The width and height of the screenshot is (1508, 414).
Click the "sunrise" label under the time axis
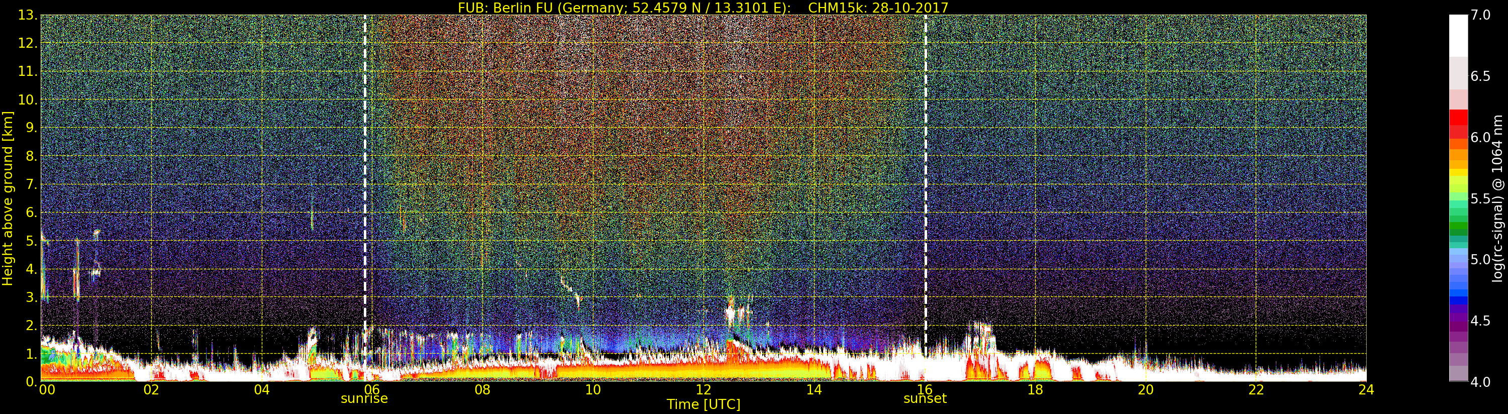[364, 399]
